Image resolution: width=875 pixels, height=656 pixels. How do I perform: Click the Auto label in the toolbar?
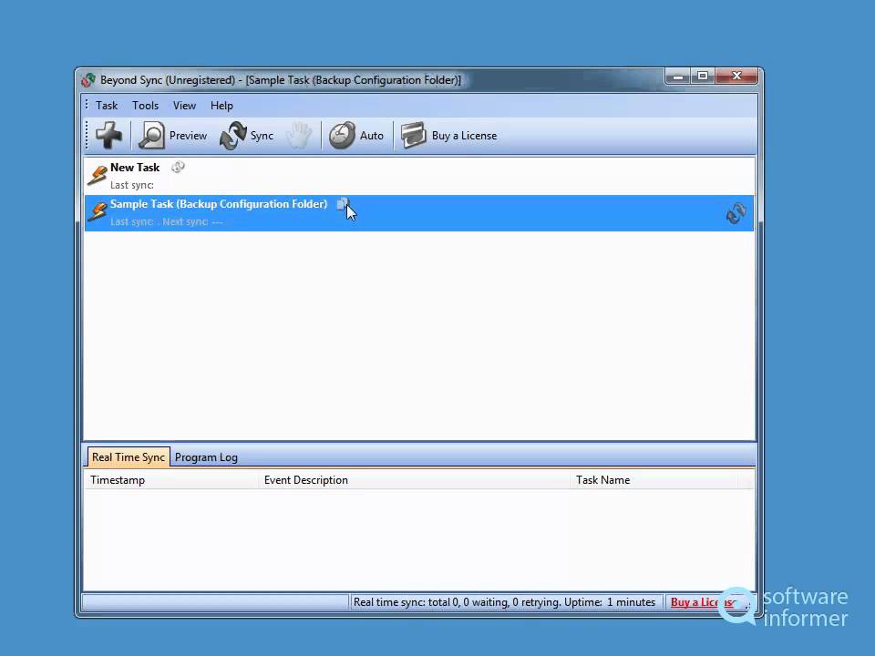[x=372, y=136]
